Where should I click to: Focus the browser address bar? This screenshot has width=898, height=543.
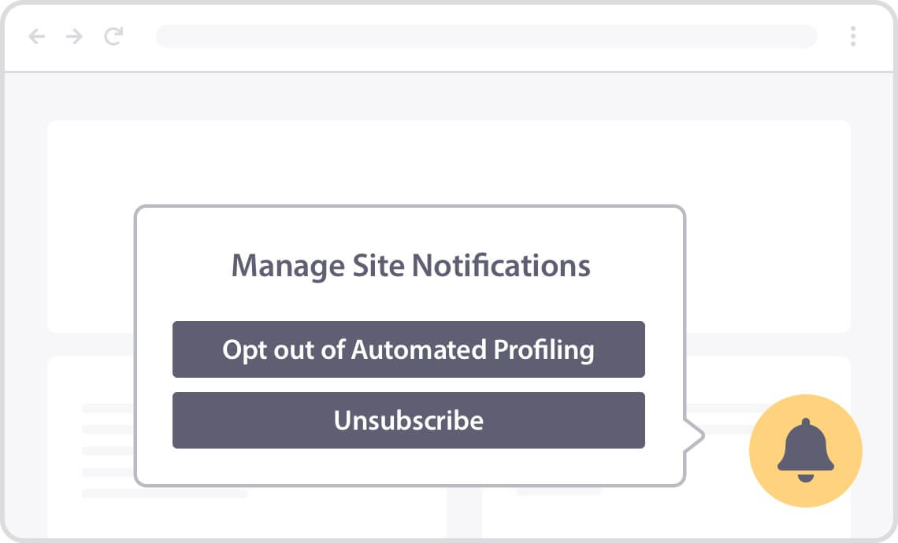(486, 36)
